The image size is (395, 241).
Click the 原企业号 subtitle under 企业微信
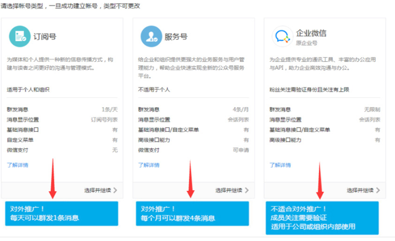pyautogui.click(x=307, y=43)
